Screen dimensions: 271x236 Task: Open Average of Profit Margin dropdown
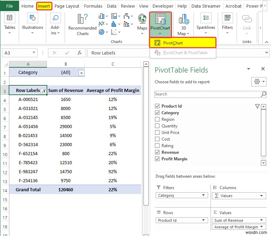click(262, 227)
